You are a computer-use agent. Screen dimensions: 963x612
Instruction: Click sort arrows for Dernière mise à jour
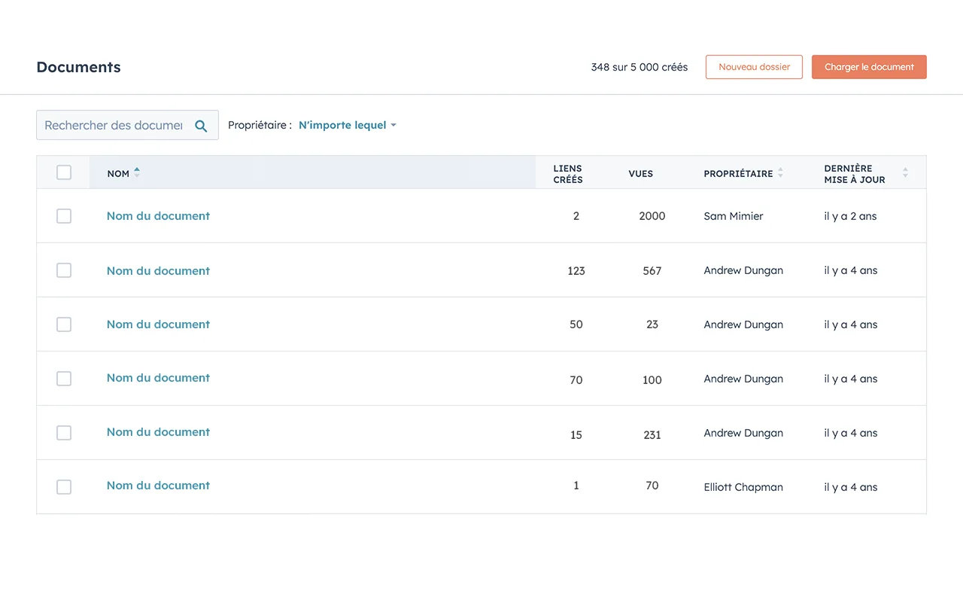click(x=905, y=173)
